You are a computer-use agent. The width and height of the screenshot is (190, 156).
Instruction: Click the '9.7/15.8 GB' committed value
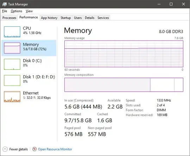point(78,120)
